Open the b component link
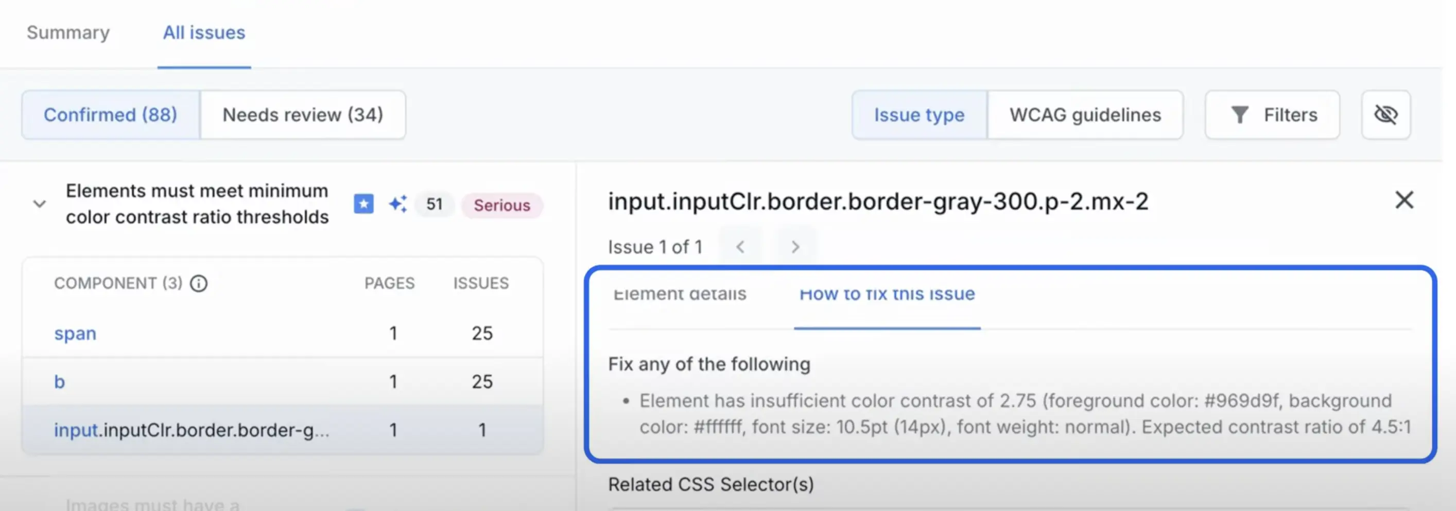Viewport: 1456px width, 511px height. point(59,381)
